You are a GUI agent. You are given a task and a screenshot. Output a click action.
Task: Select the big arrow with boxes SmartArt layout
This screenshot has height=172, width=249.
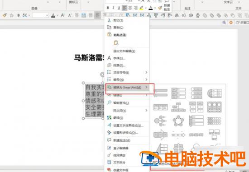pos(161,135)
